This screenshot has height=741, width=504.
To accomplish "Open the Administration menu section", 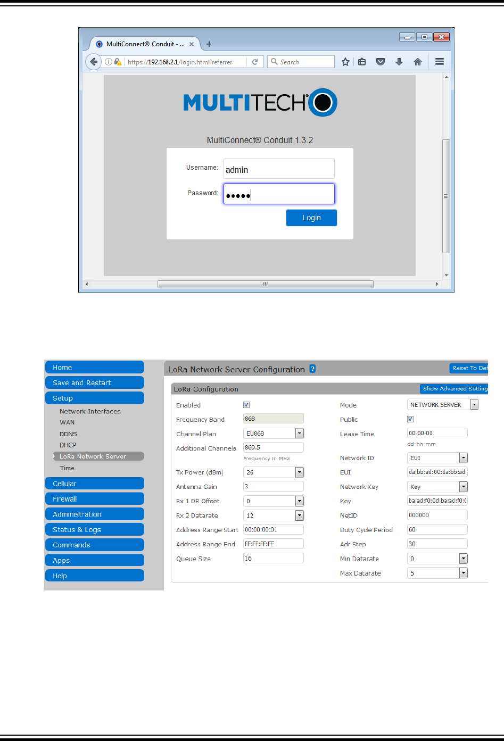I will tap(94, 514).
